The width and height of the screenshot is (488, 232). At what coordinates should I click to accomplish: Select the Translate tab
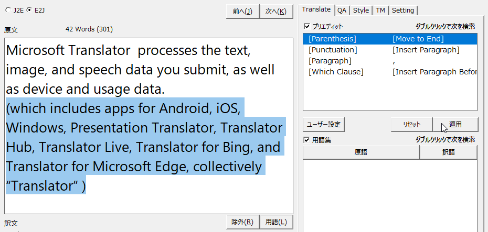[316, 9]
